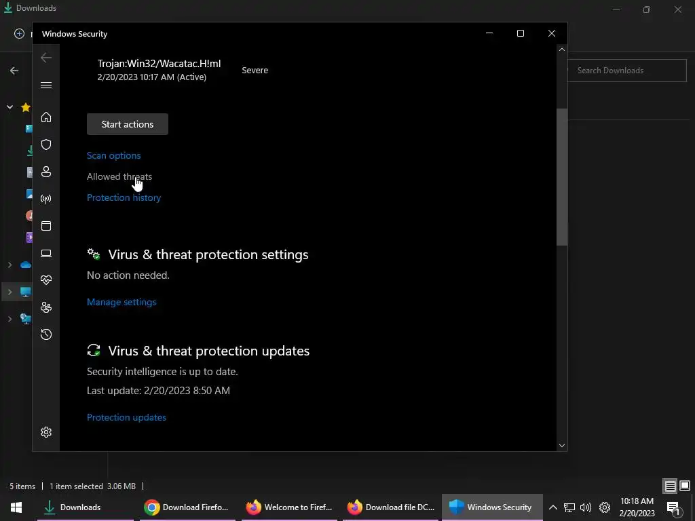Switch to Downloads taskbar item

coord(85,507)
